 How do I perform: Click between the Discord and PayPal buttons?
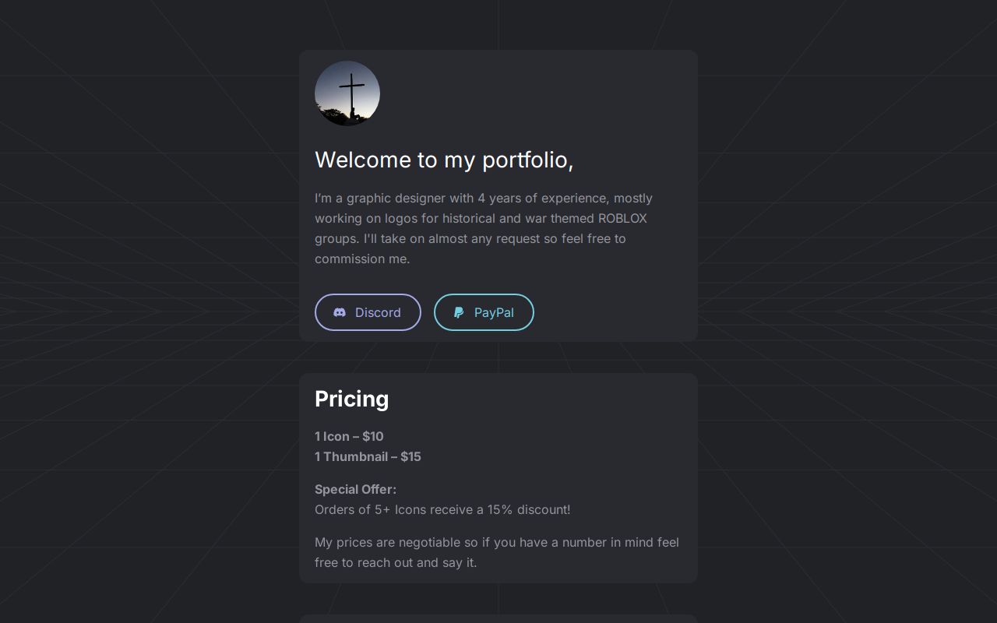pos(428,312)
